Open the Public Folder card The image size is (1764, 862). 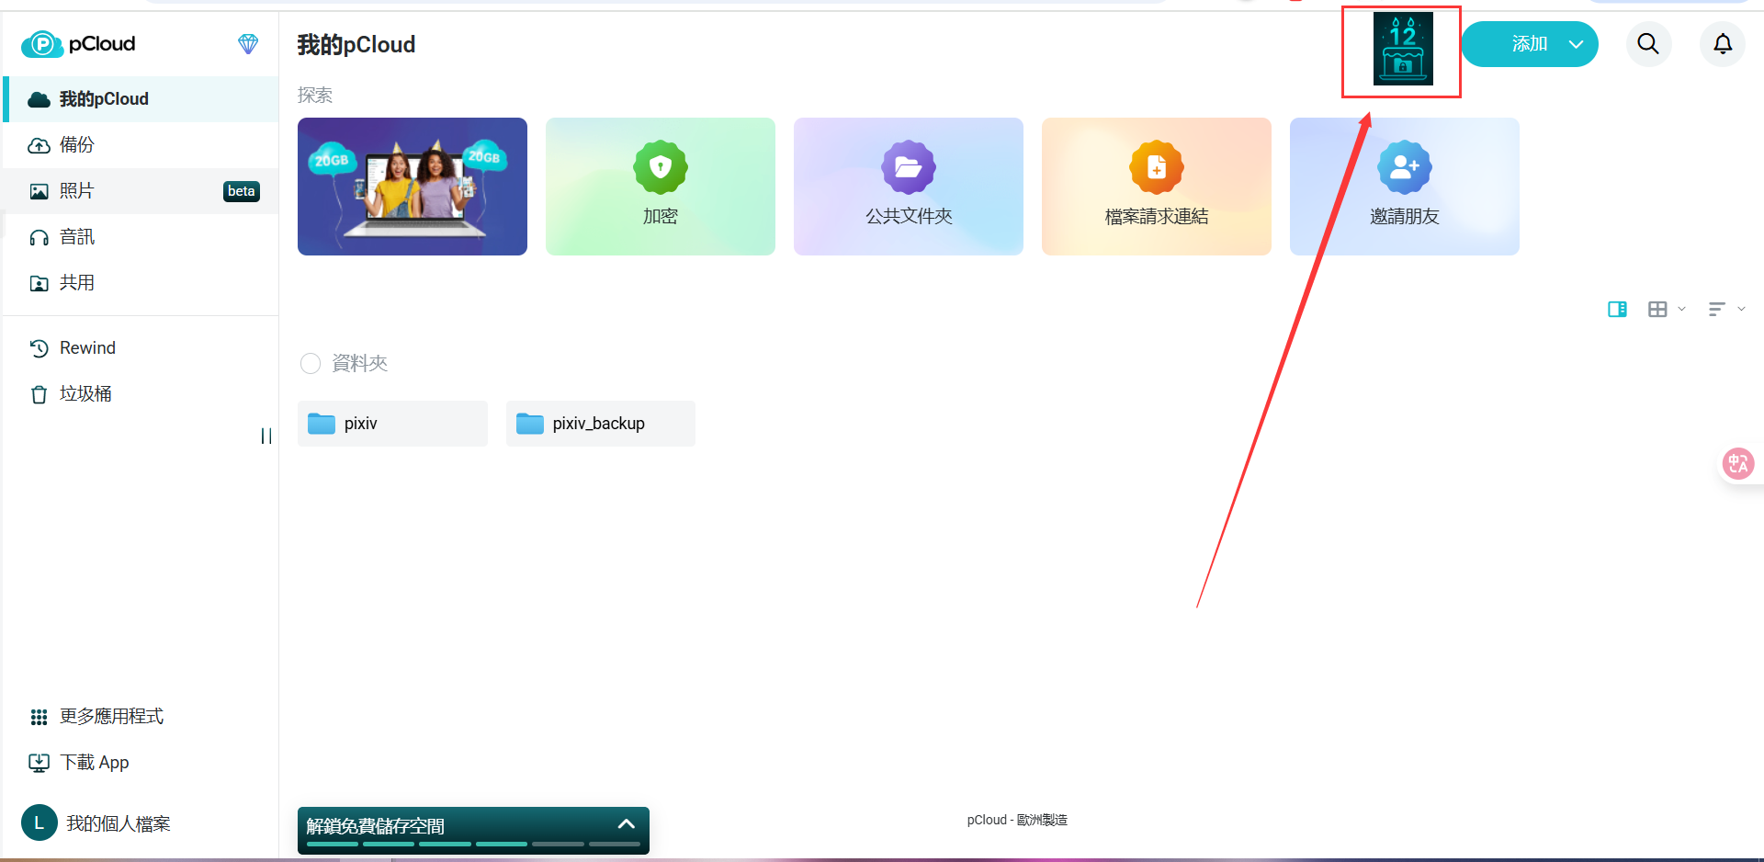tap(908, 187)
